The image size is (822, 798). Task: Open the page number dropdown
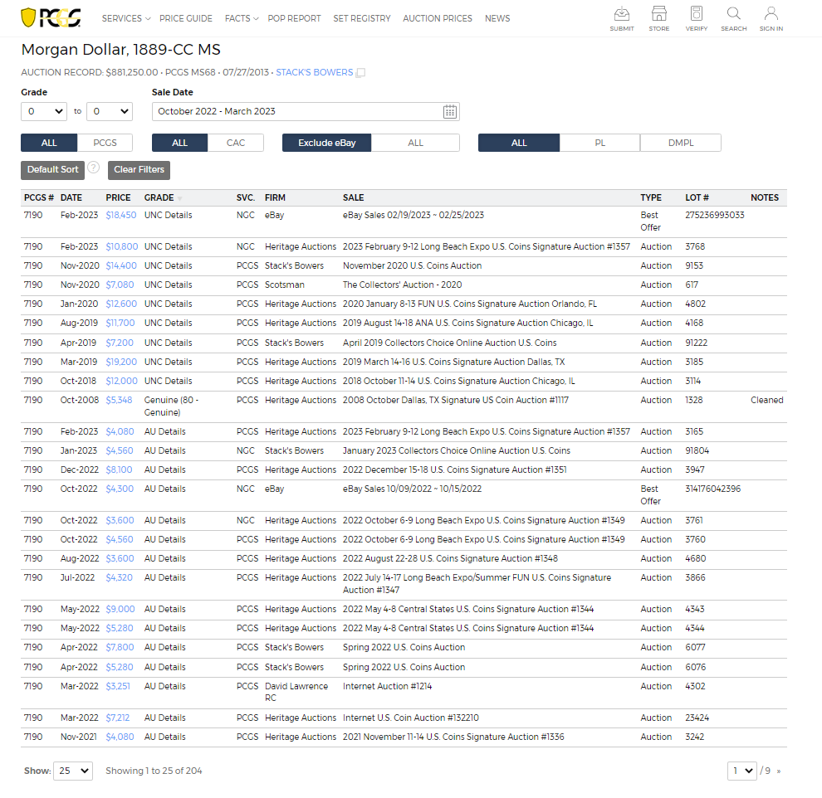click(x=741, y=771)
